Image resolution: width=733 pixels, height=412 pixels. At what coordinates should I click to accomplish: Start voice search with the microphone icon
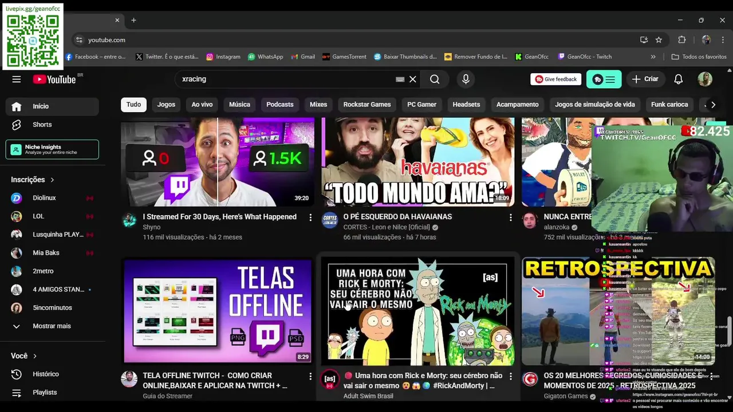[x=466, y=79]
